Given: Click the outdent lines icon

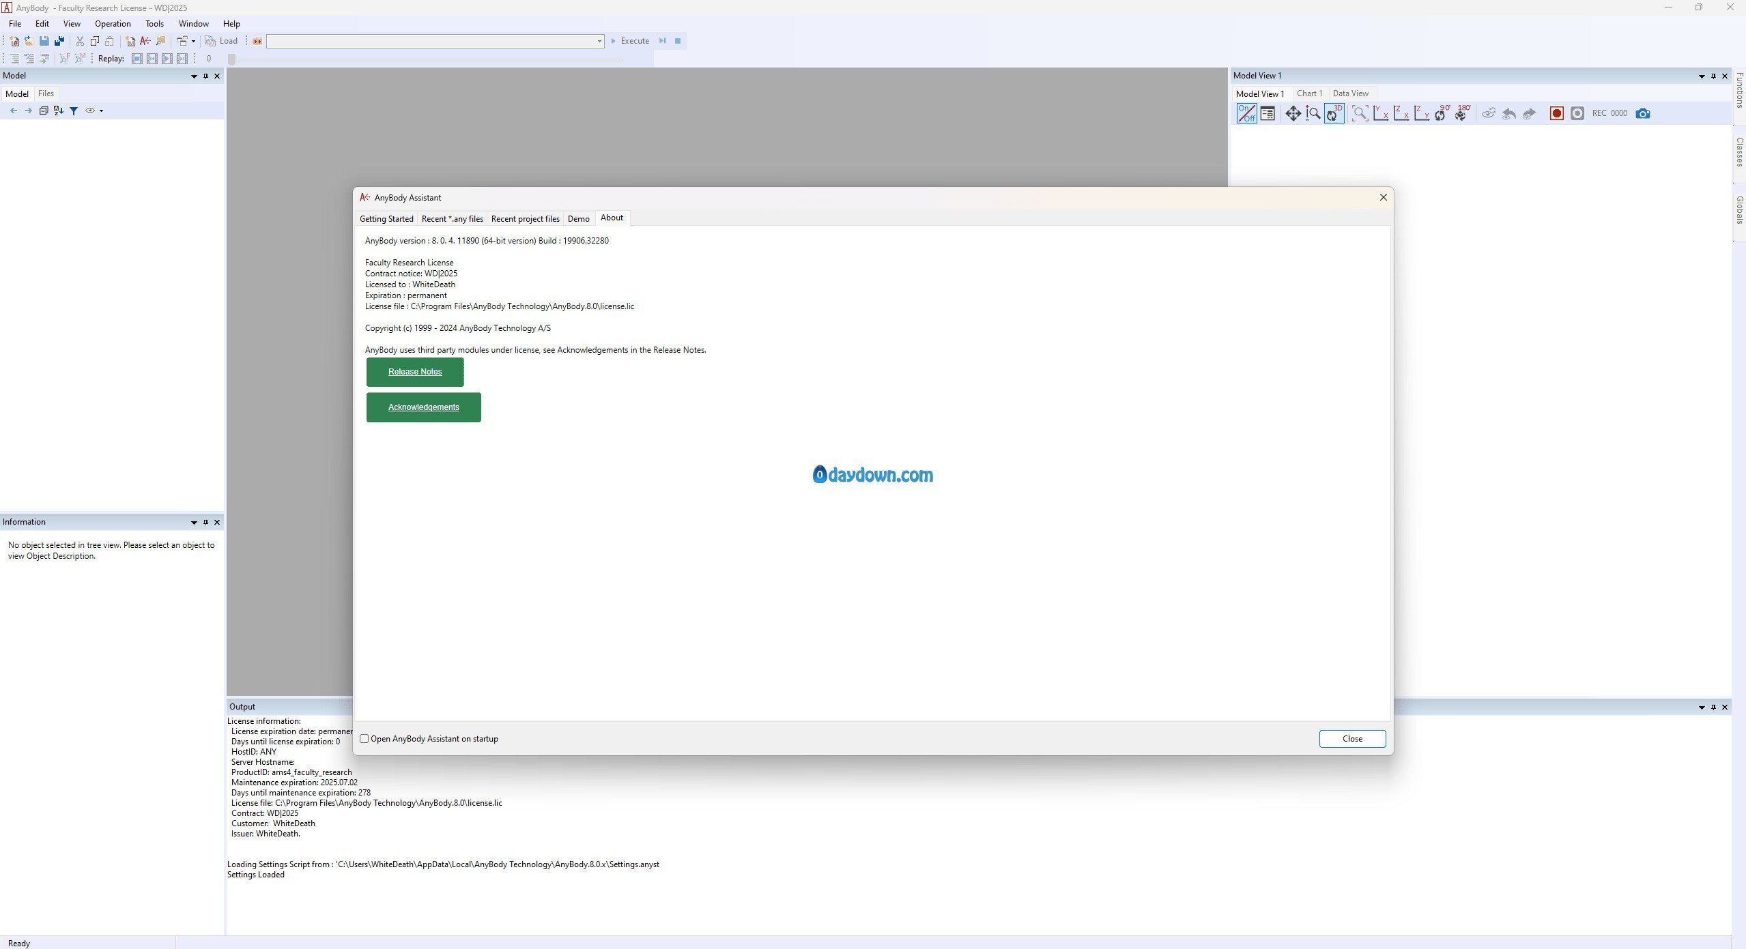Looking at the screenshot, I should [x=29, y=59].
